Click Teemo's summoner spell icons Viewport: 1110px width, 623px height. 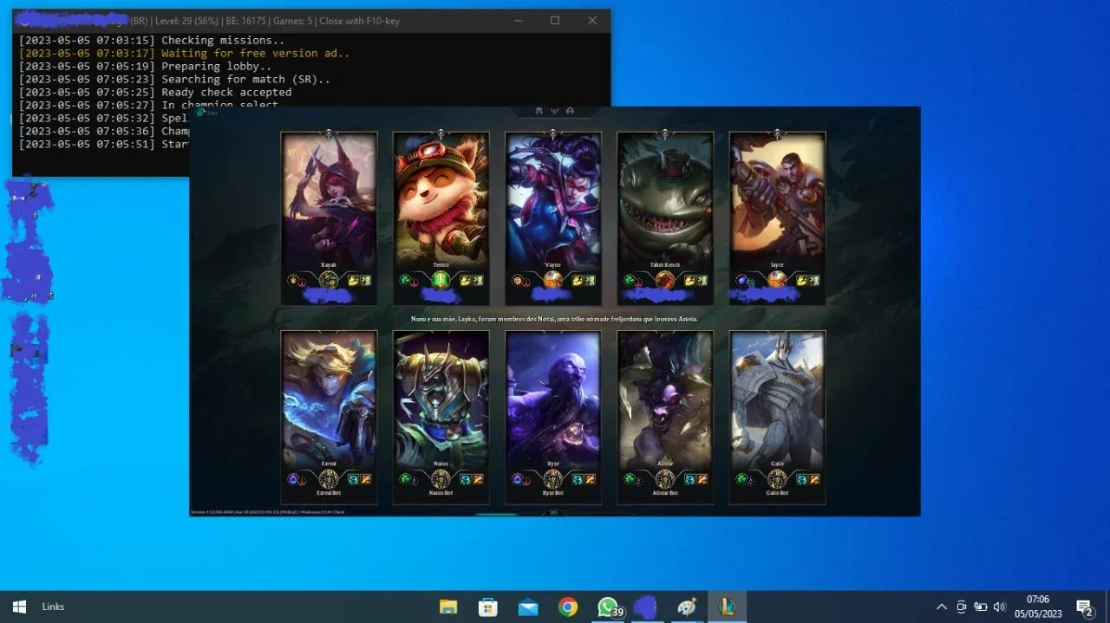coord(472,280)
